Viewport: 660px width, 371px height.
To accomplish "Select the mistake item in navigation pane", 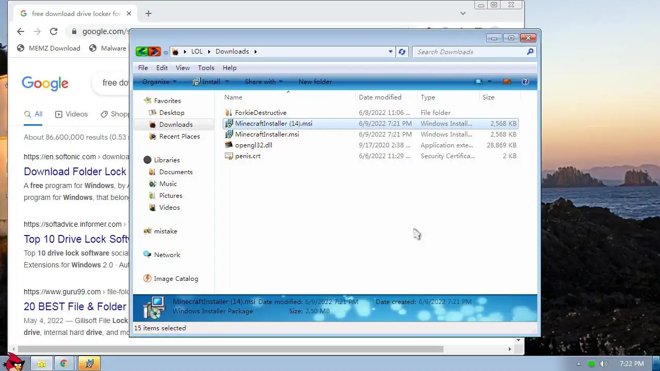I will click(166, 231).
